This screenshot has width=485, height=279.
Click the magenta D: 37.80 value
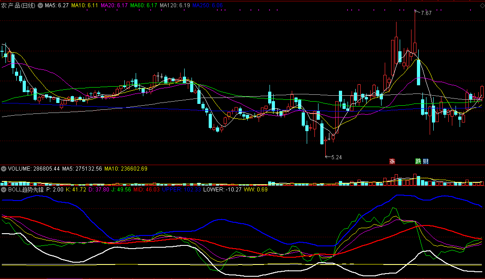coord(99,190)
